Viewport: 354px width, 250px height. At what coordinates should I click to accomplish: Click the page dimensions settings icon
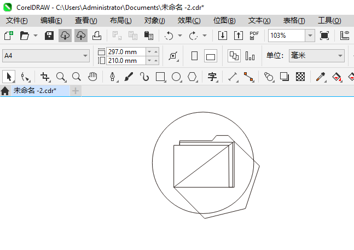pos(173,56)
